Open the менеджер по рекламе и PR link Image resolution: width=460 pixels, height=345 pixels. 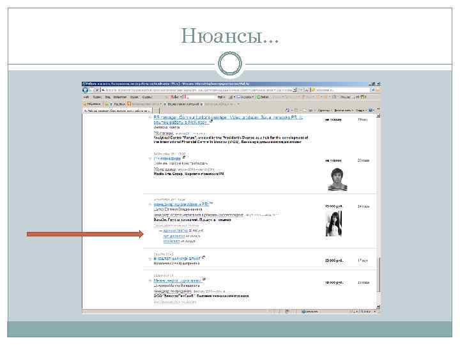point(181,204)
